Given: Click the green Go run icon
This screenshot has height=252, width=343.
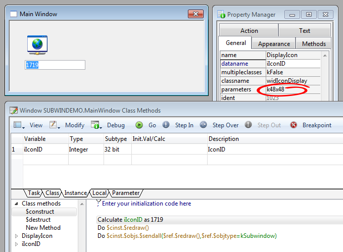Looking at the screenshot, I should [139, 125].
